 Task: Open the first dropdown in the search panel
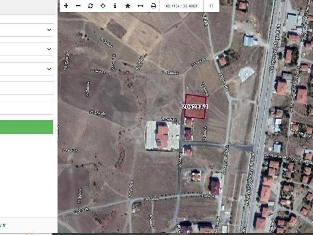26,30
